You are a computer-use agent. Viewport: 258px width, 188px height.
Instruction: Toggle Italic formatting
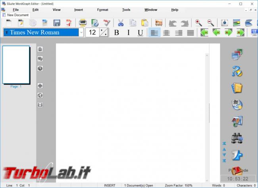pos(128,33)
